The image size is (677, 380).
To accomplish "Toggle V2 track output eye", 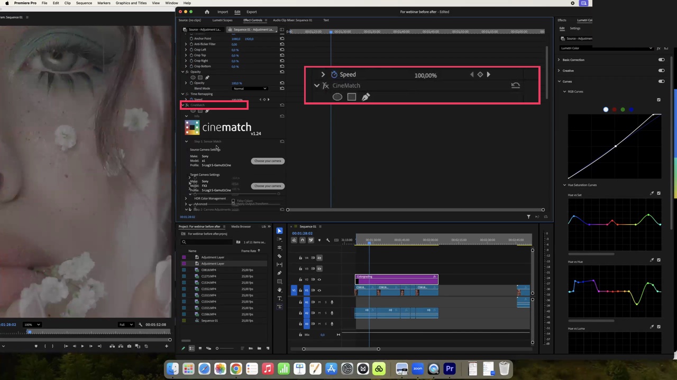I will 319,279.
